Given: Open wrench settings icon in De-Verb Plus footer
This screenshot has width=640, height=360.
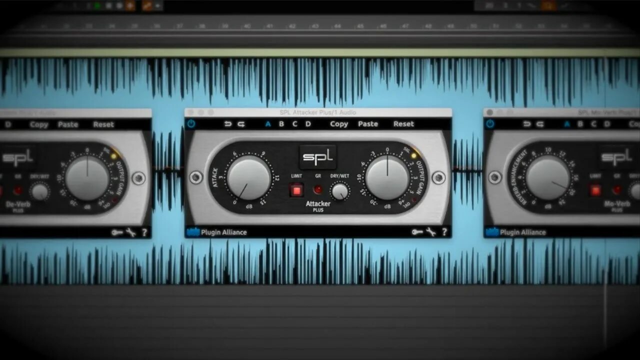Looking at the screenshot, I should pyautogui.click(x=130, y=232).
